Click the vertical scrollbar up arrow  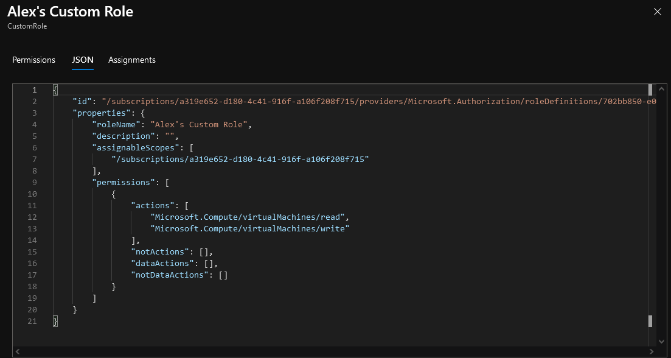point(662,89)
